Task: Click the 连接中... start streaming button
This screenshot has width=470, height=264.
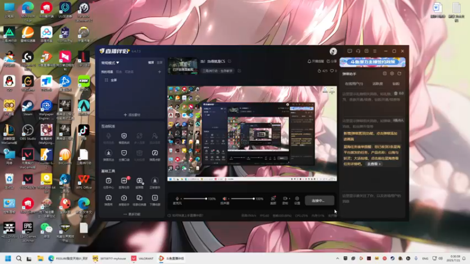Action: click(319, 201)
